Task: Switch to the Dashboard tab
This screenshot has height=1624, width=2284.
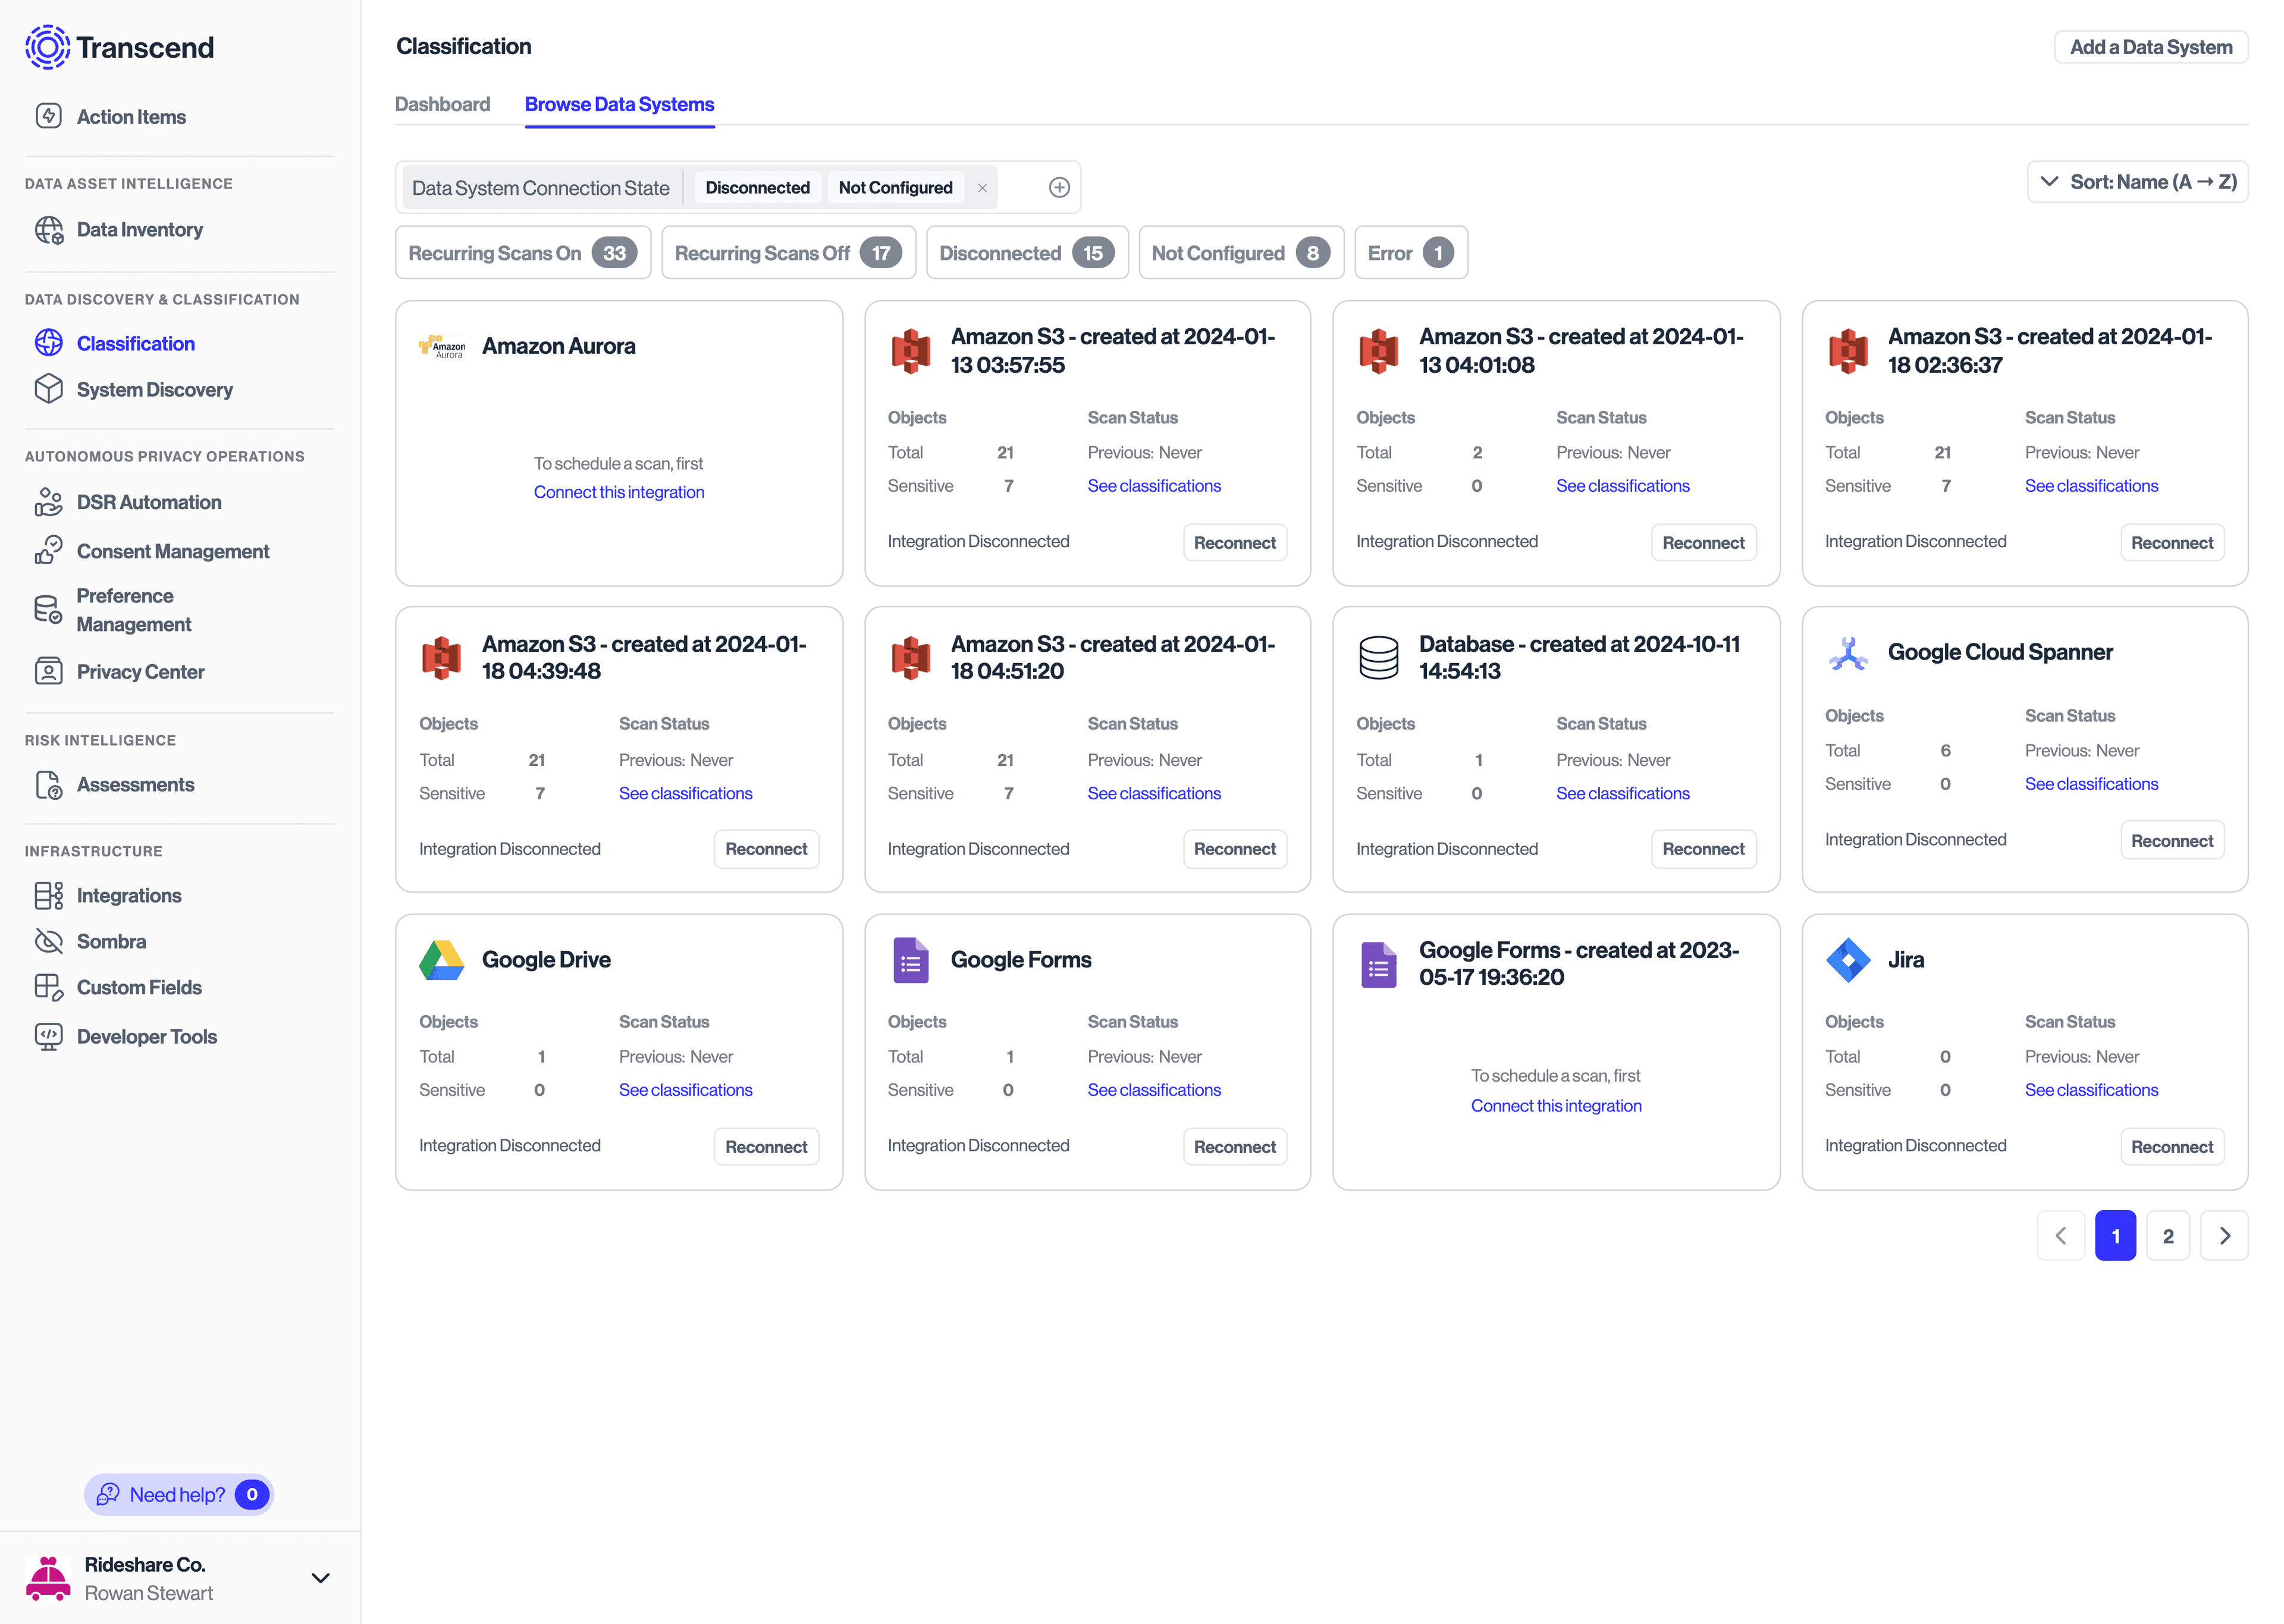Action: (x=443, y=104)
